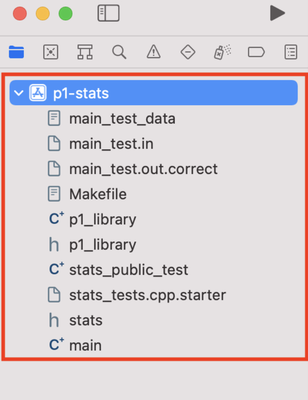Image resolution: width=308 pixels, height=400 pixels.
Task: Open the Report navigator
Action: click(x=290, y=52)
